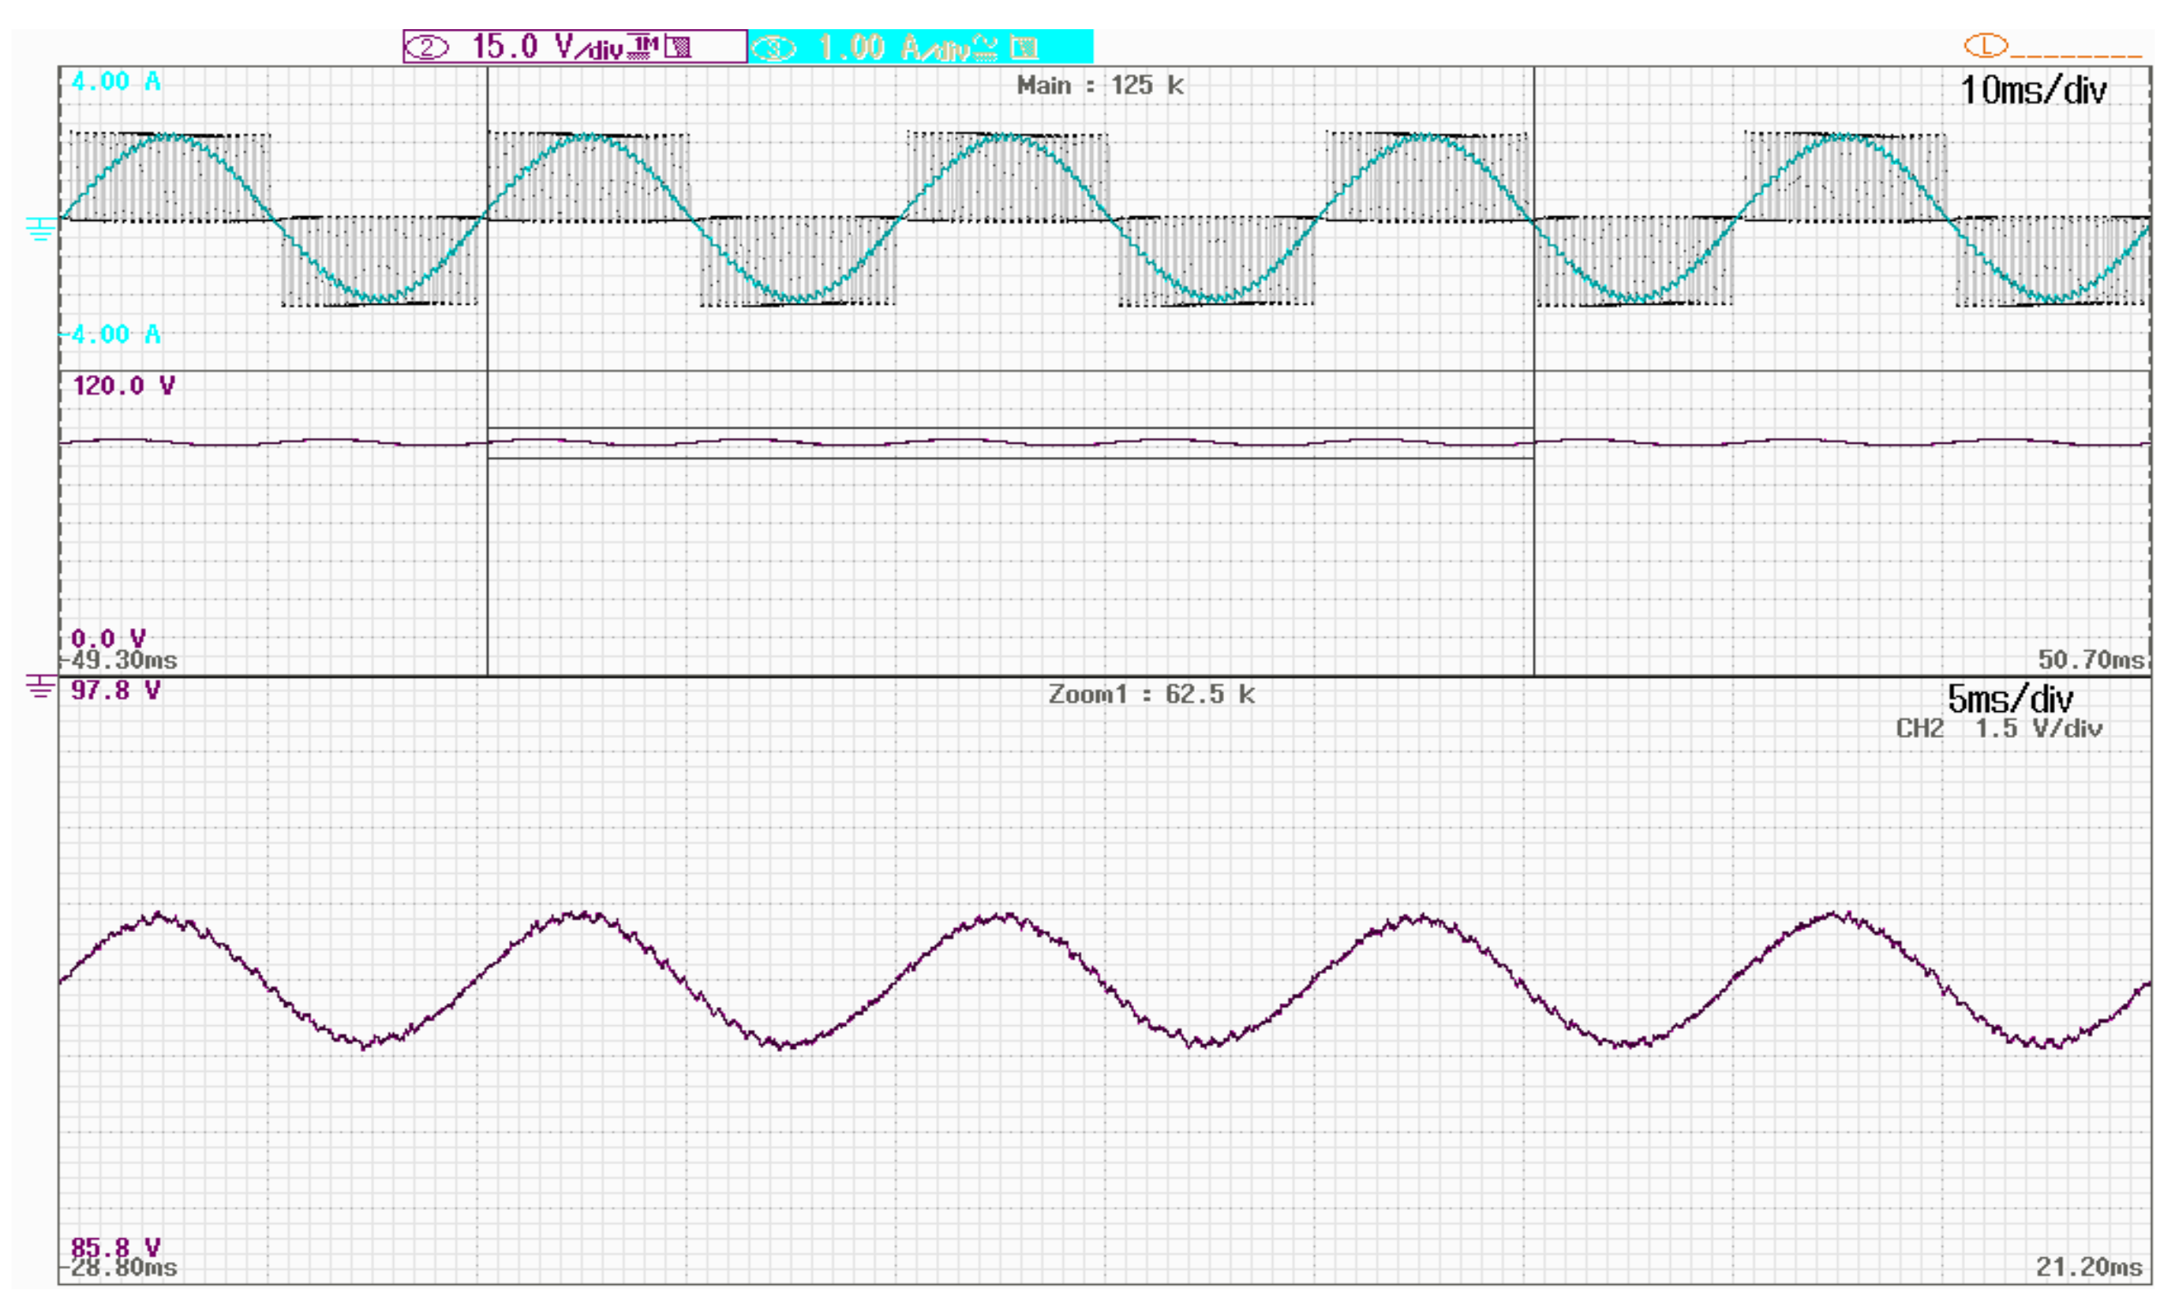The height and width of the screenshot is (1307, 2175).
Task: Click the Main : 125 k label
Action: (x=1099, y=85)
